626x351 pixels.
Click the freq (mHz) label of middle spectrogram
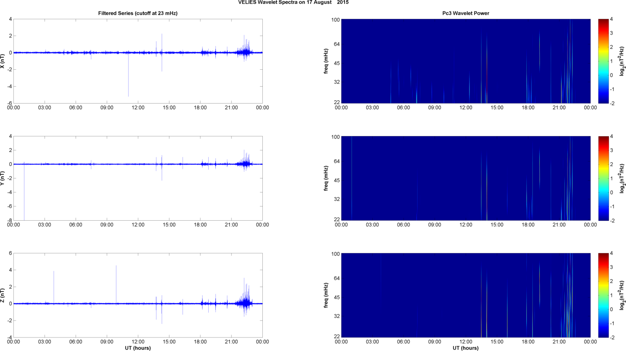tap(326, 178)
